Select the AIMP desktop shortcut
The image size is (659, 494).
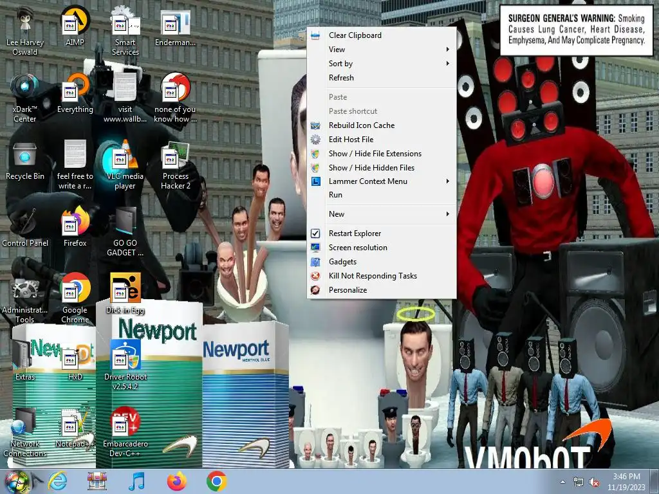click(x=75, y=26)
